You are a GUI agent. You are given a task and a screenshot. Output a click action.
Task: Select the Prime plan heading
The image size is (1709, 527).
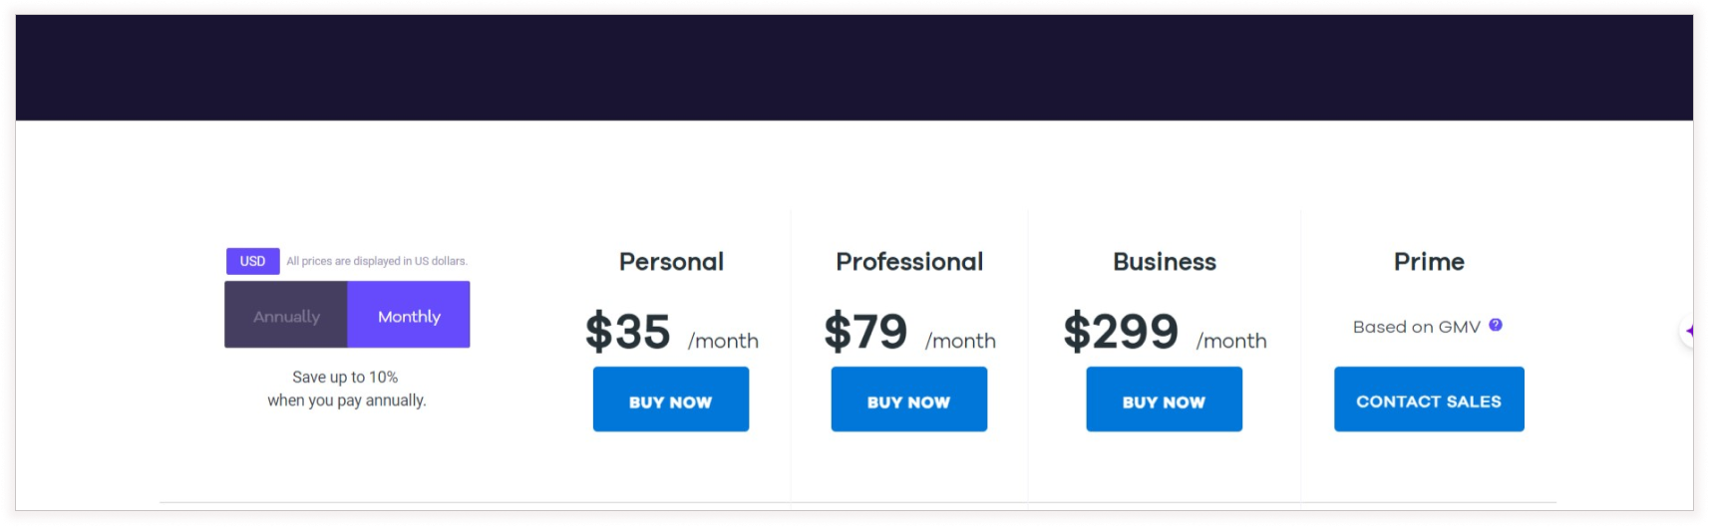coord(1429,262)
